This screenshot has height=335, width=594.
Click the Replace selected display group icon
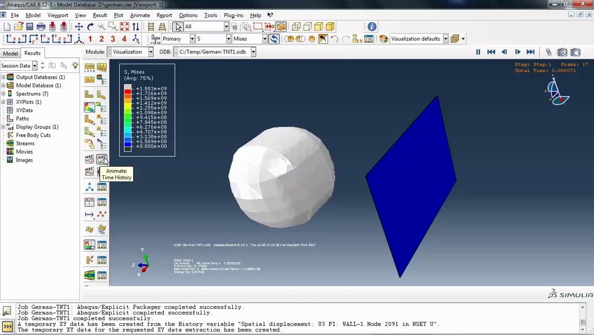[x=289, y=39]
